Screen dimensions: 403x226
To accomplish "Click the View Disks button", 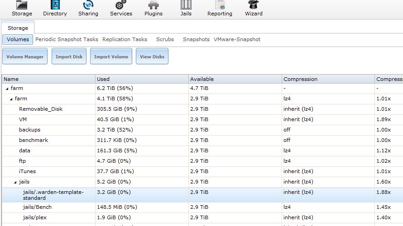I will [152, 57].
